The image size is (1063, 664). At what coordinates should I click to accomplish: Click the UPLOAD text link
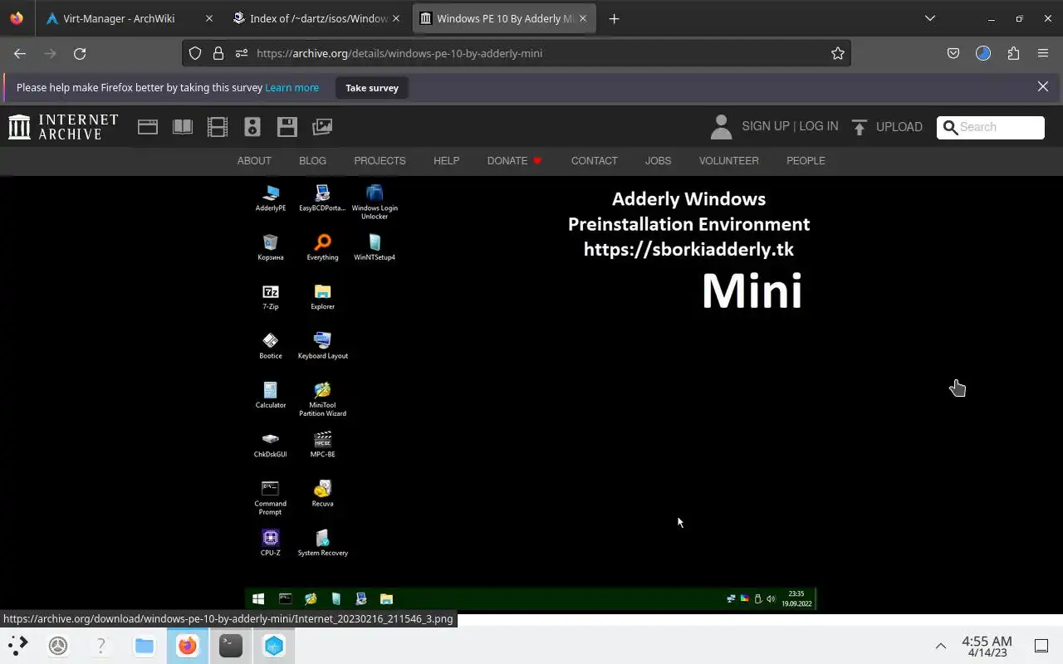899,127
